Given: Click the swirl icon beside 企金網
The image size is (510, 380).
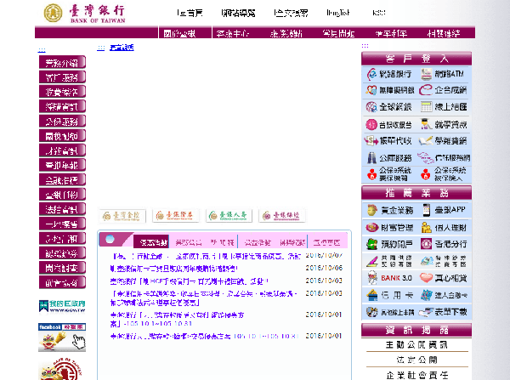Looking at the screenshot, I should click(x=426, y=90).
